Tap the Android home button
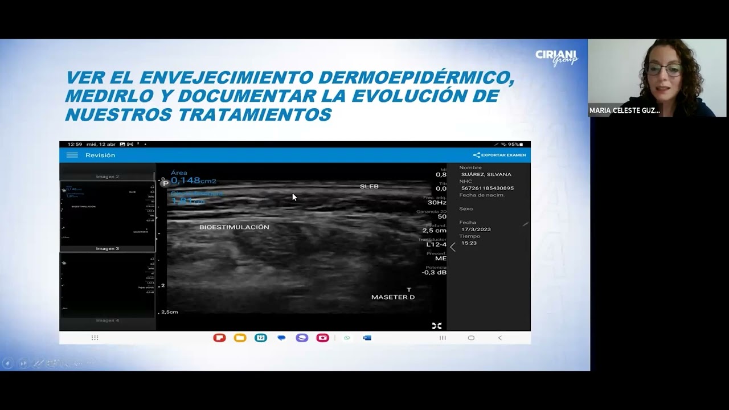This screenshot has width=729, height=410. point(471,338)
